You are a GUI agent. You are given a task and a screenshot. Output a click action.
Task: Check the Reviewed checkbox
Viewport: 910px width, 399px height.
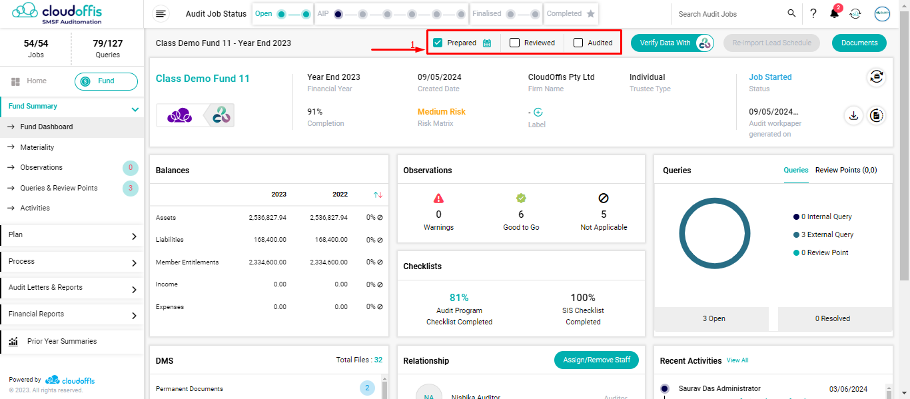coord(514,43)
